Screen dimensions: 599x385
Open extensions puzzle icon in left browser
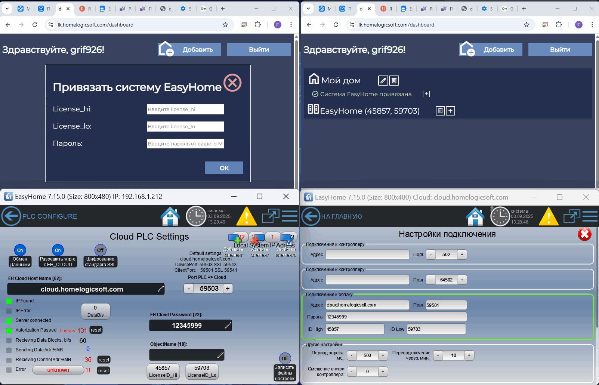pyautogui.click(x=257, y=25)
